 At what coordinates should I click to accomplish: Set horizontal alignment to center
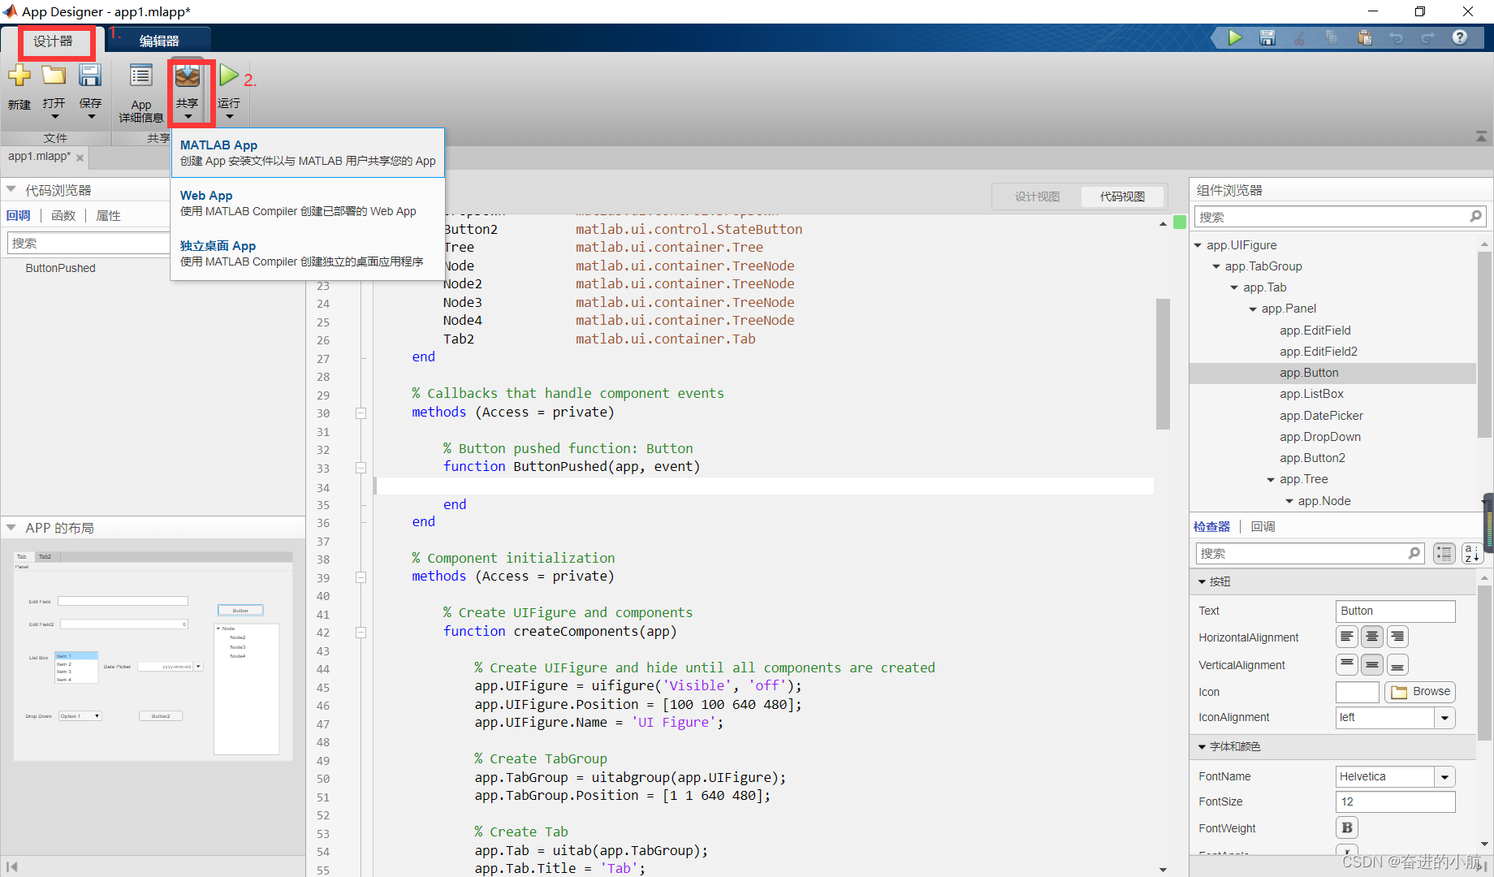1372,637
